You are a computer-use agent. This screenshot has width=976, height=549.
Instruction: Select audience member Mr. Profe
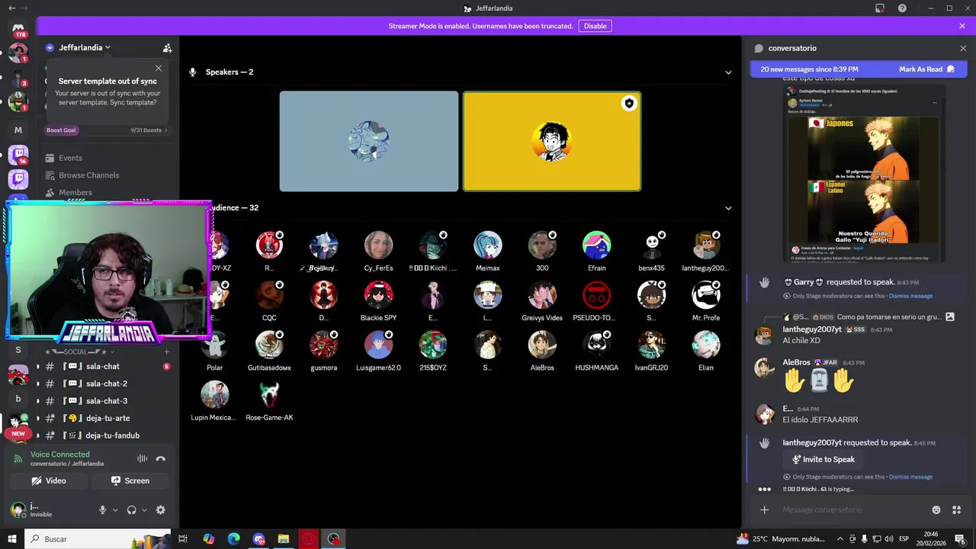point(706,301)
